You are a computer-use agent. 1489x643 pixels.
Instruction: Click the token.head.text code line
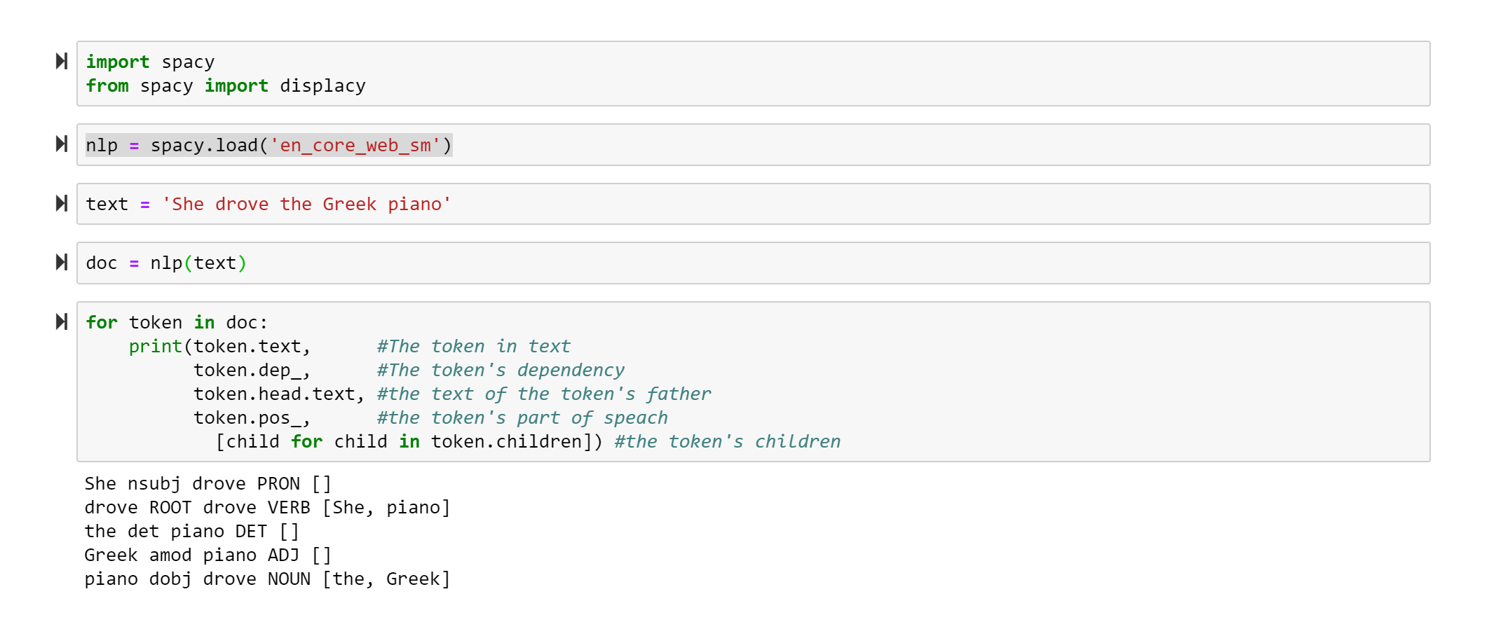[x=278, y=394]
